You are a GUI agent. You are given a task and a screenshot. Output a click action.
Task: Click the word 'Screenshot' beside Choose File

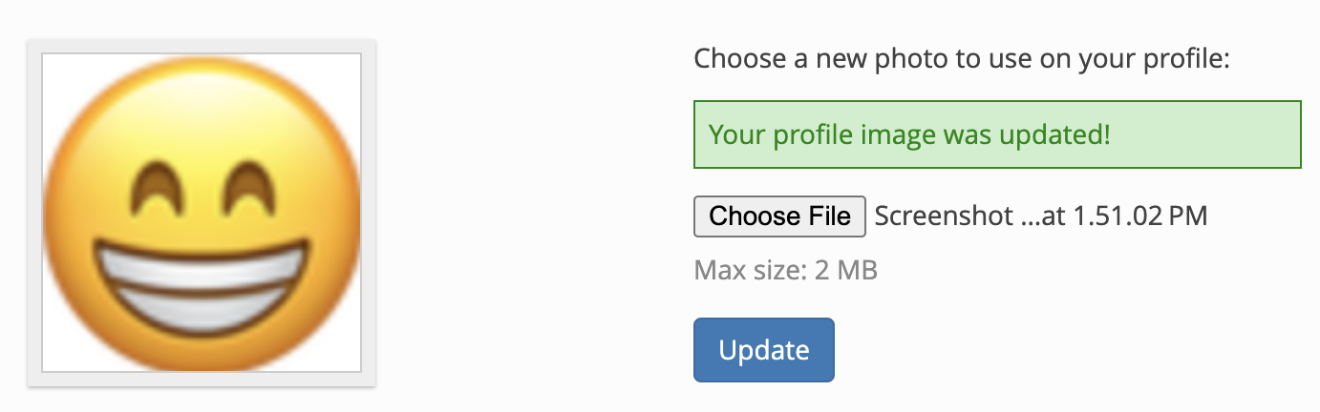pos(944,216)
